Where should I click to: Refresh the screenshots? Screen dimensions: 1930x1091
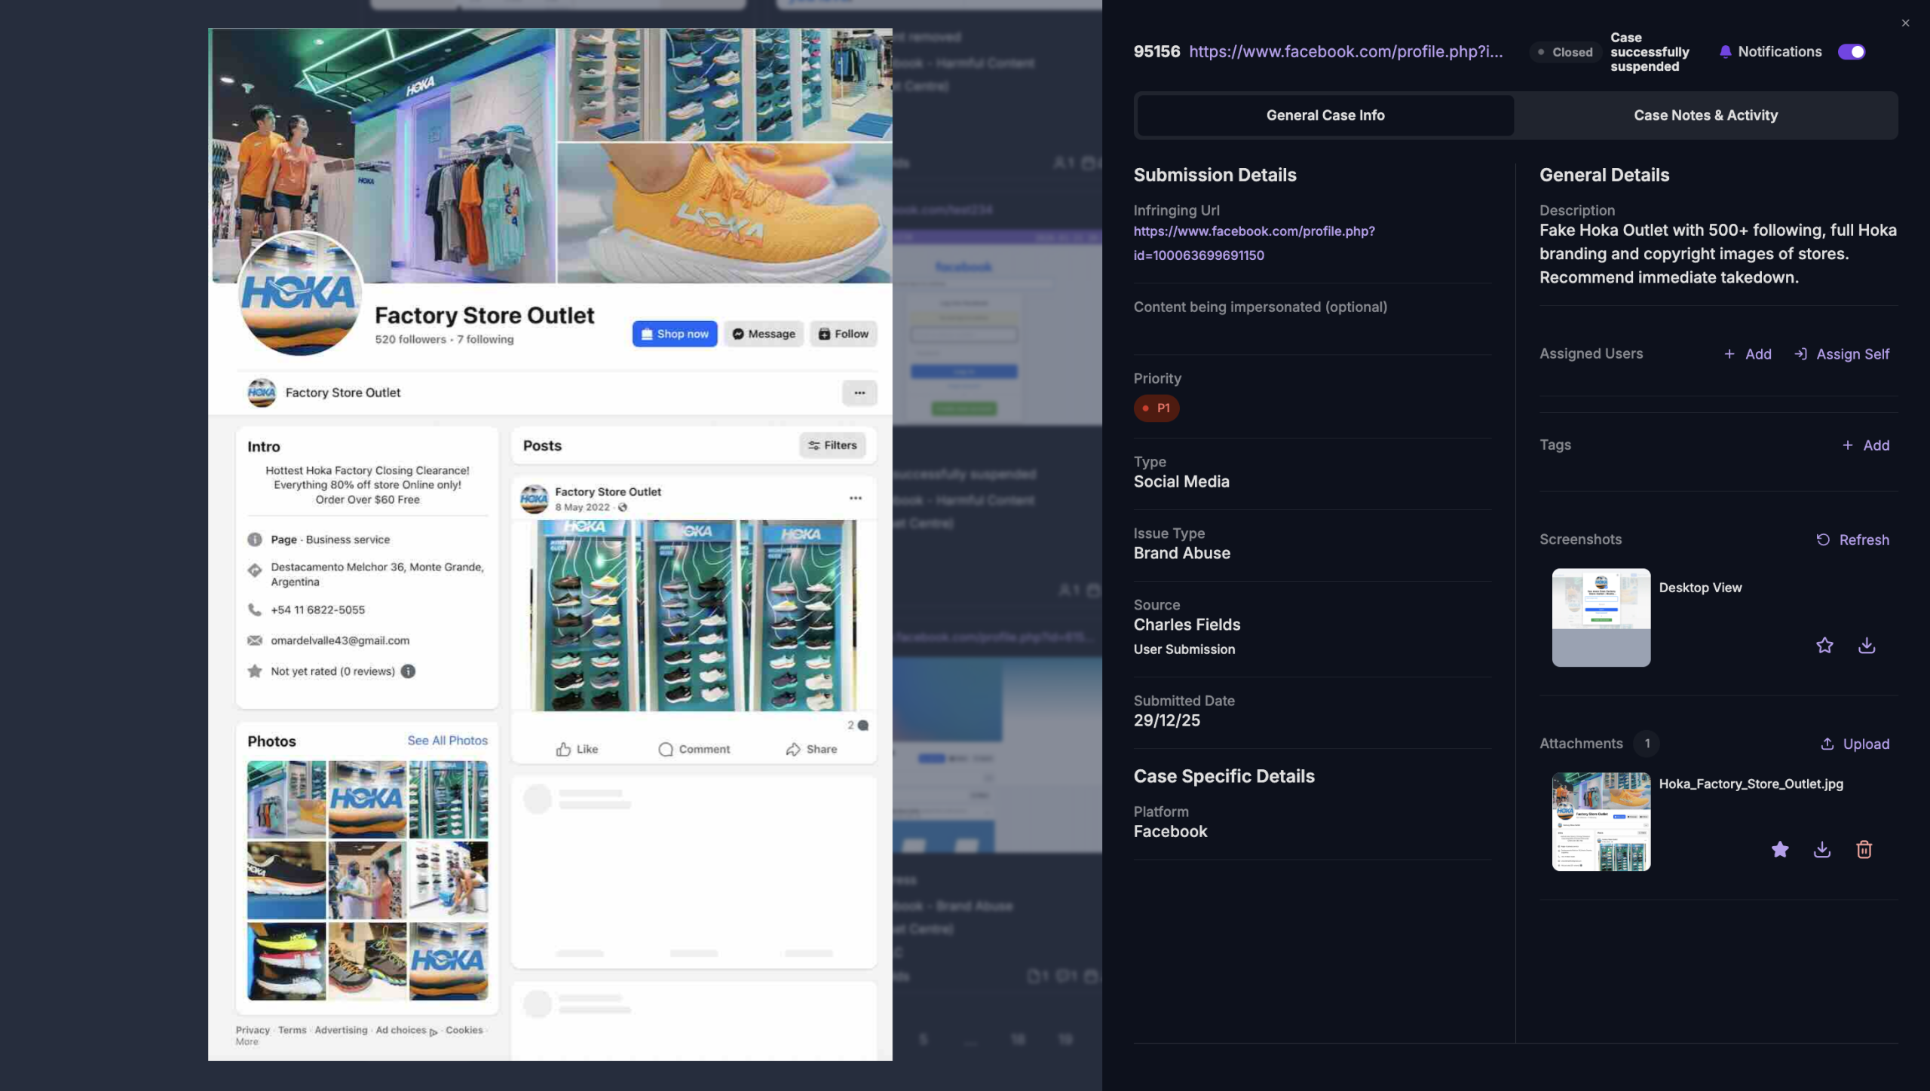[1852, 539]
